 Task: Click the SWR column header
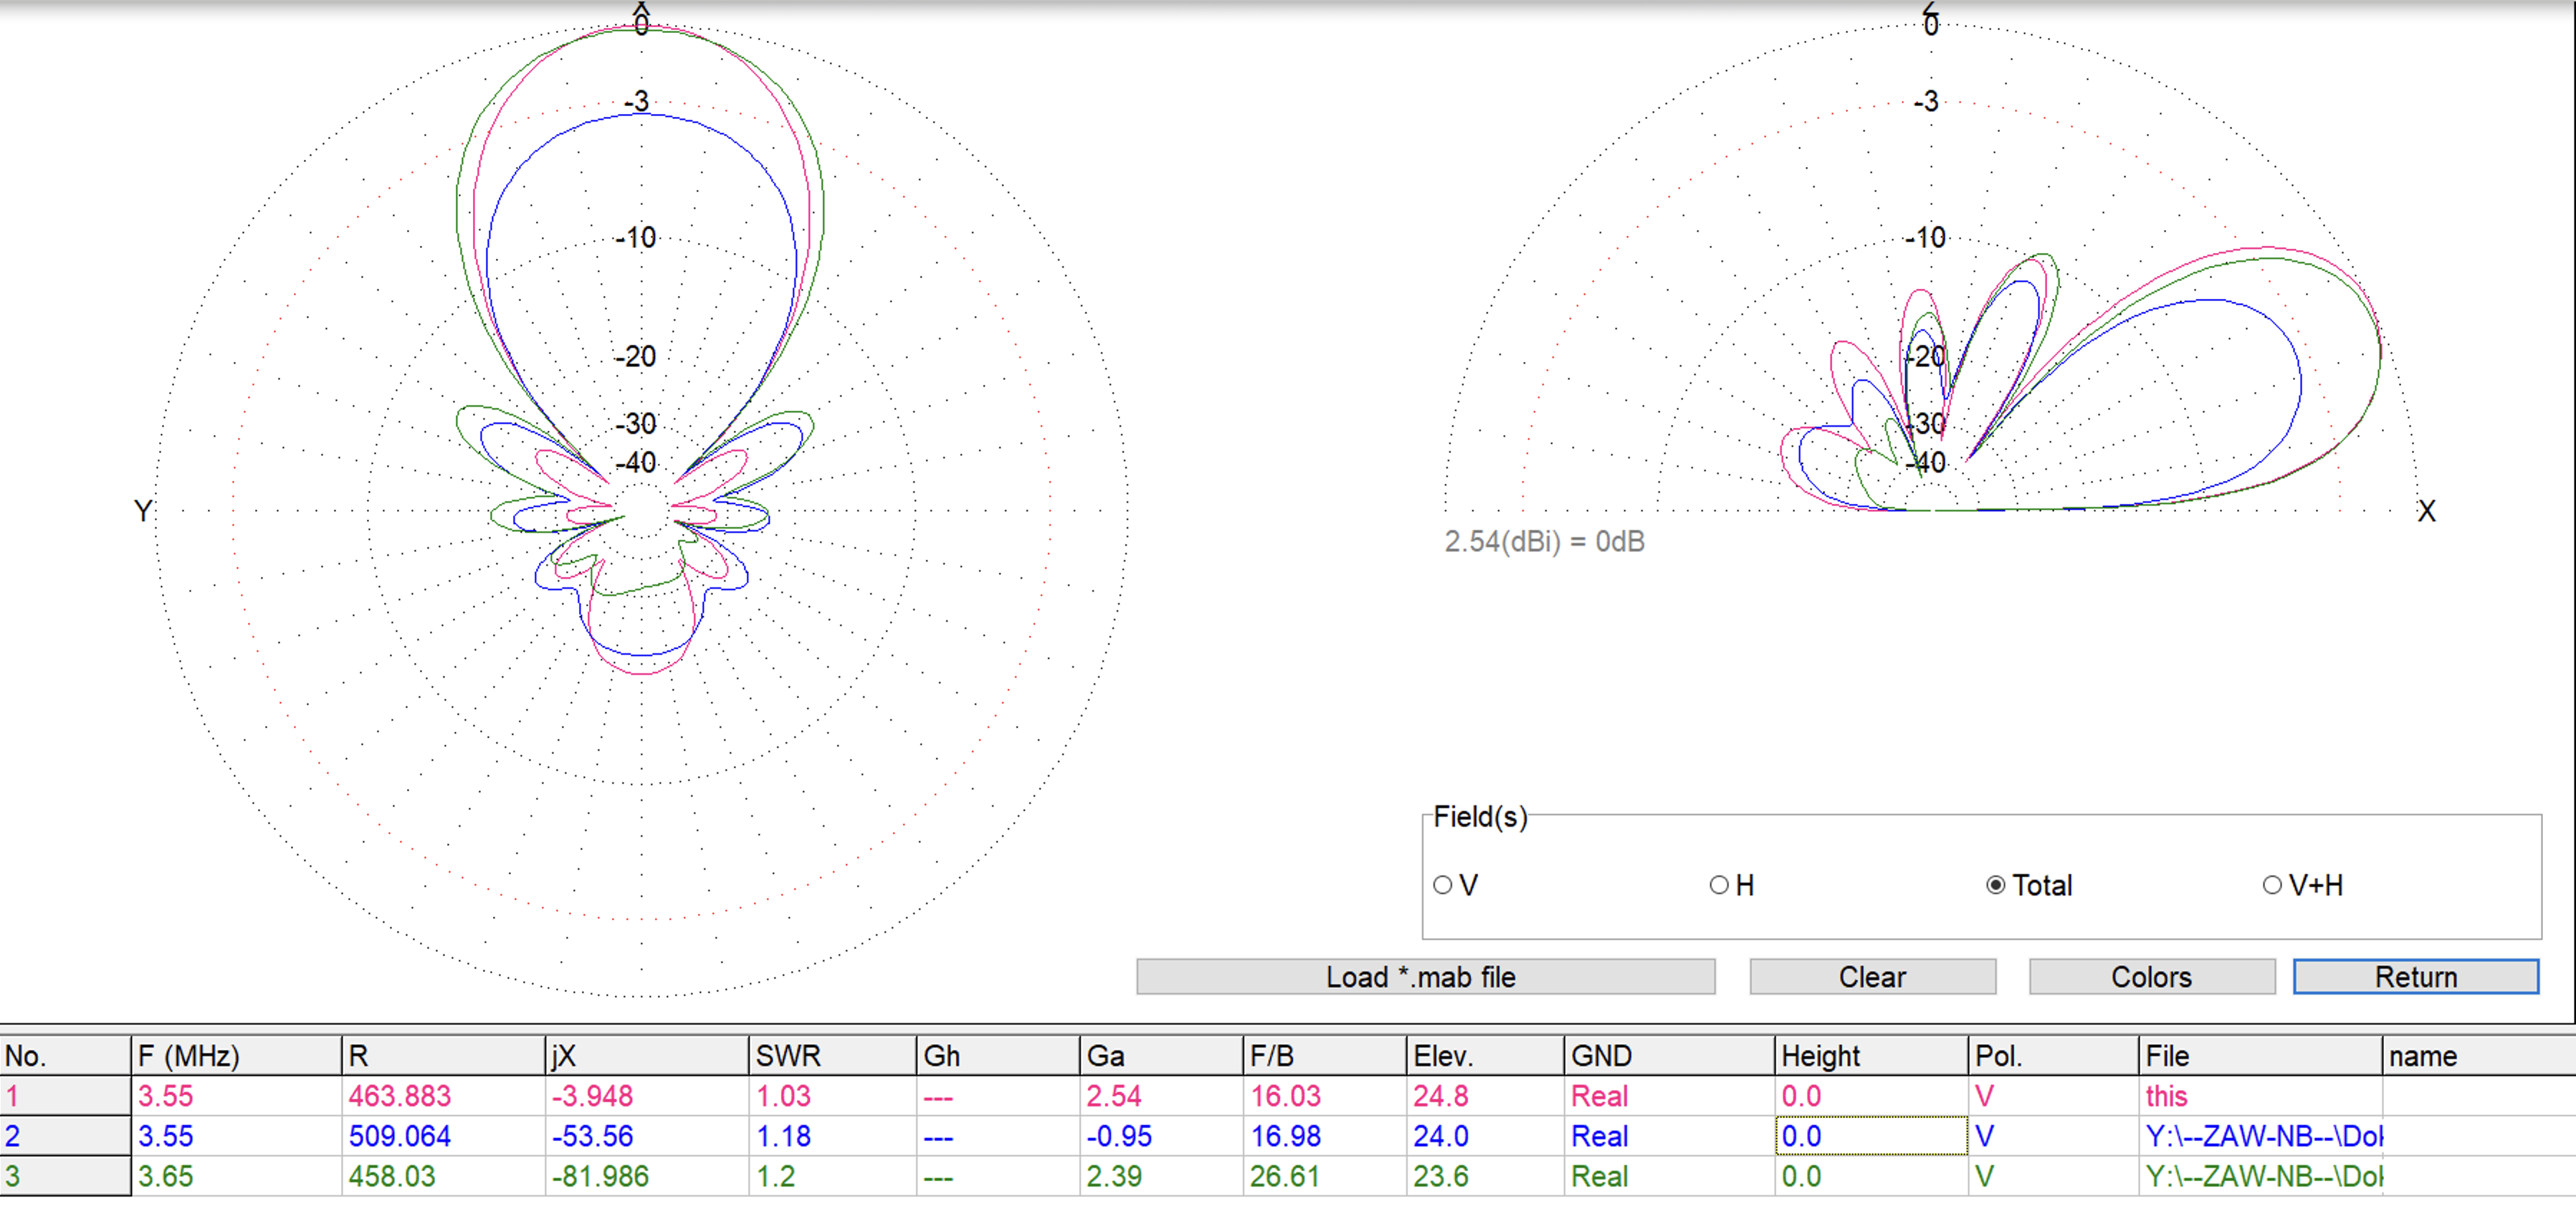tap(831, 1056)
